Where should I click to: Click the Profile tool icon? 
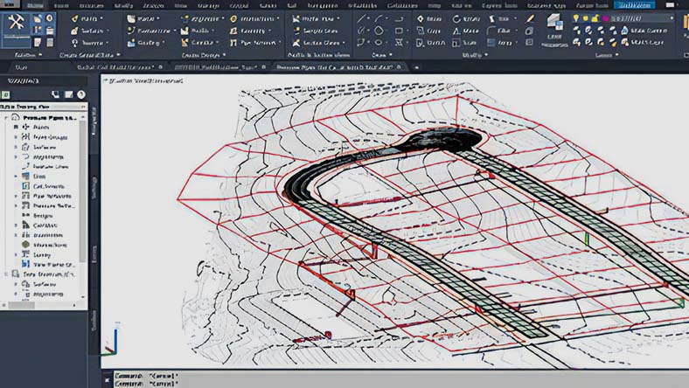pyautogui.click(x=185, y=31)
